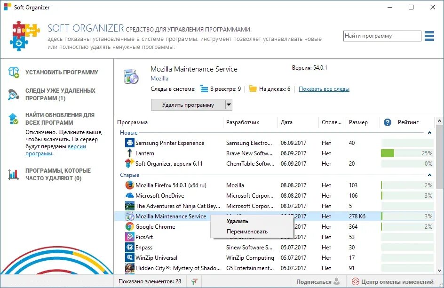Select the Samsung Printer Experience row text
444x288 pixels.
170,143
